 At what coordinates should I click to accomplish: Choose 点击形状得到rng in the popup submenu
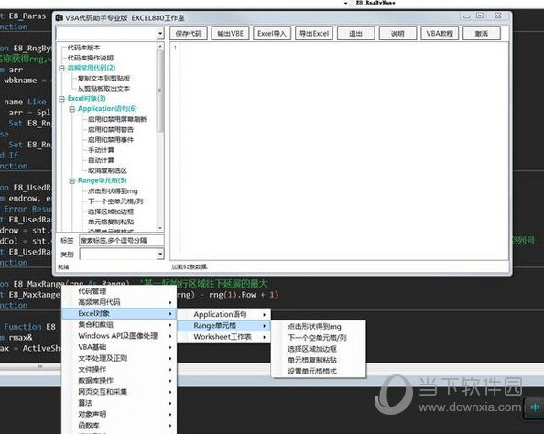319,327
